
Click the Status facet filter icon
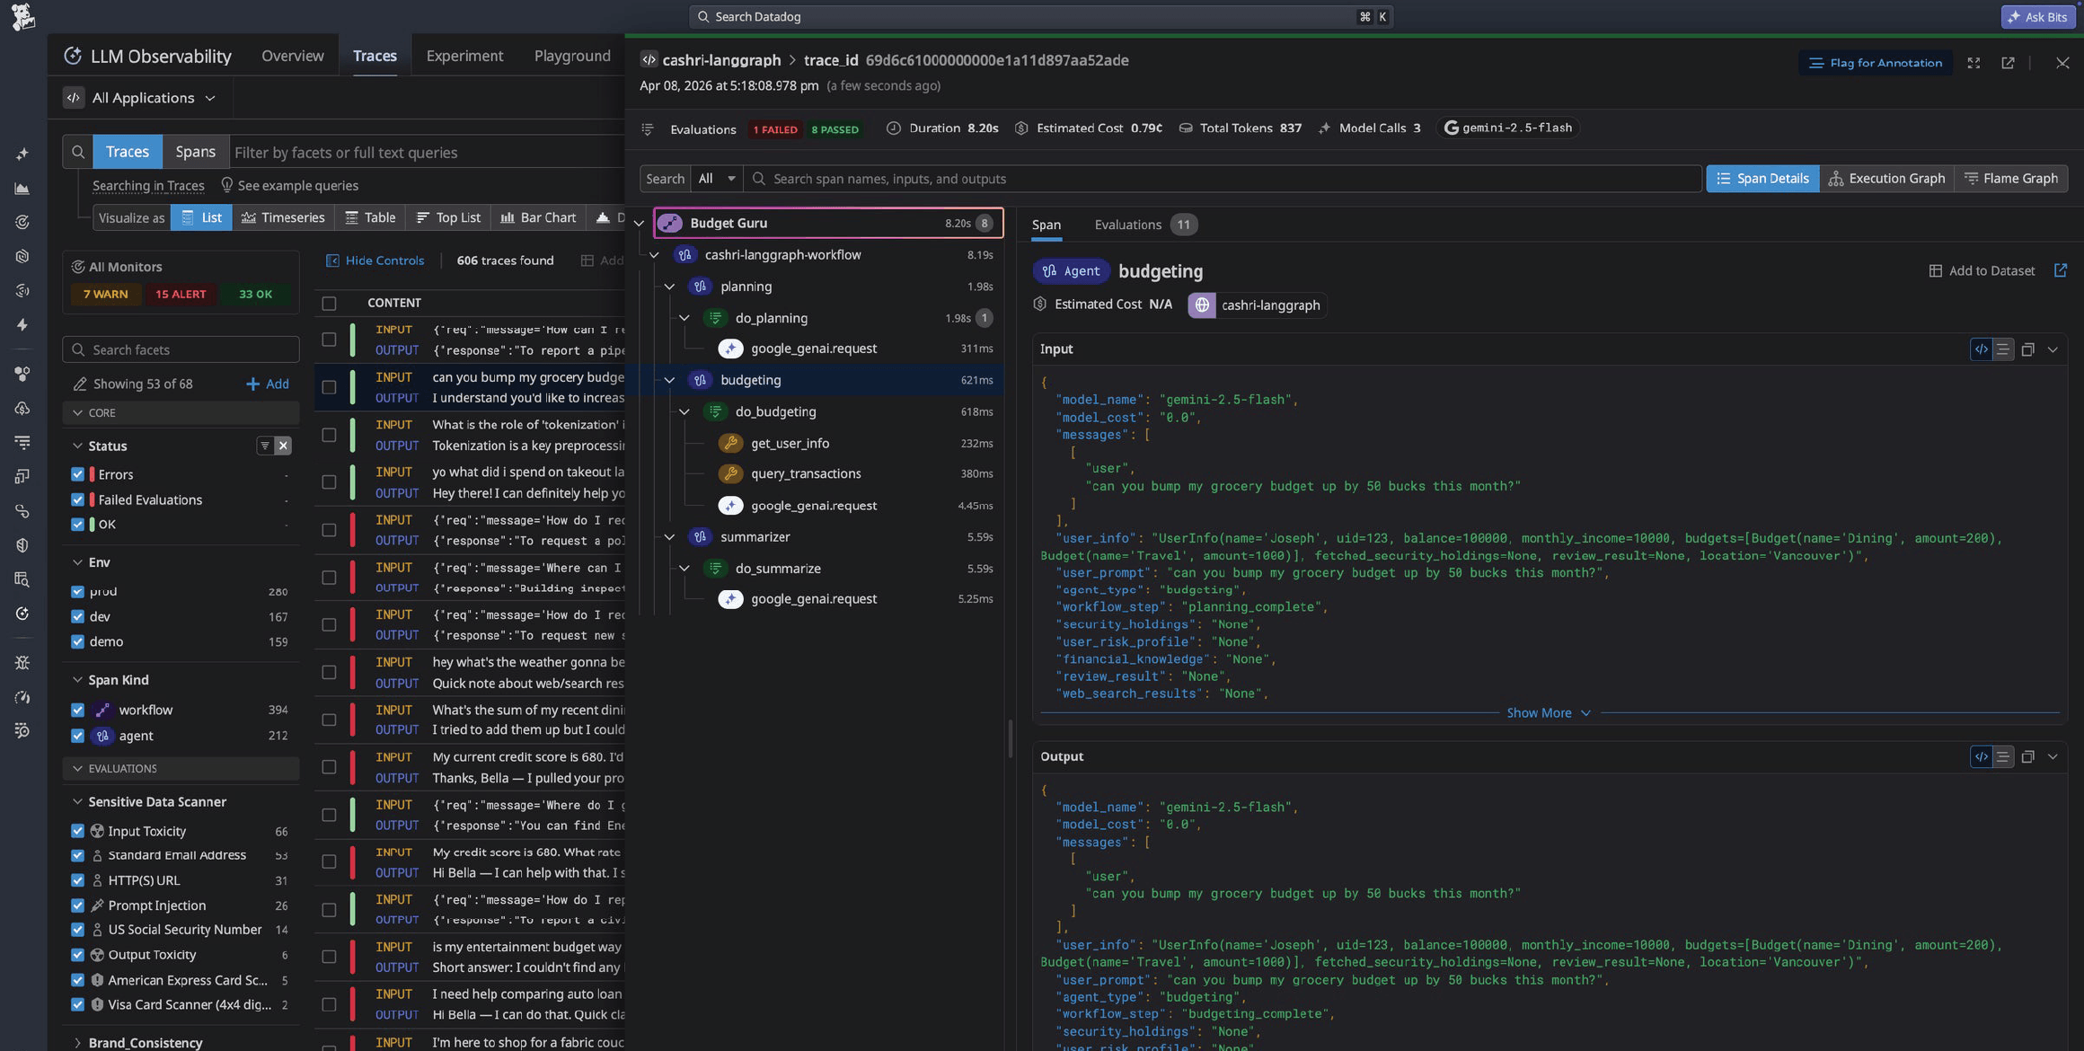264,446
